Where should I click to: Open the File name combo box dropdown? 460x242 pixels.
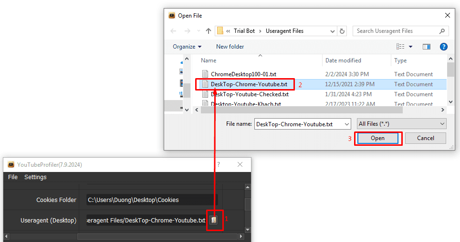347,124
